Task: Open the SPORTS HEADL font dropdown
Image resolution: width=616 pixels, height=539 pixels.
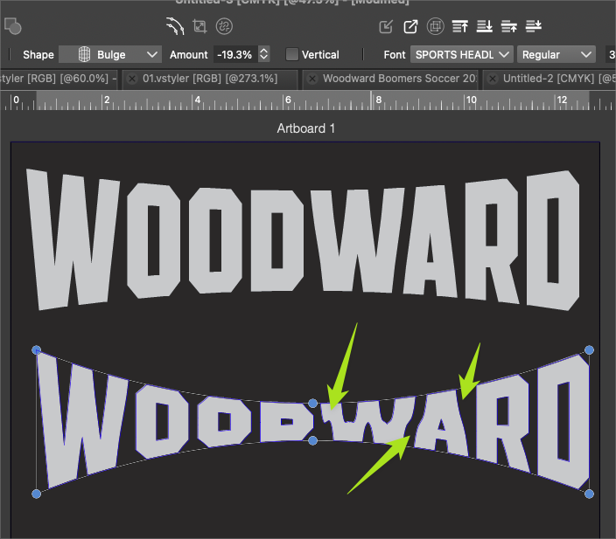Action: [x=462, y=54]
